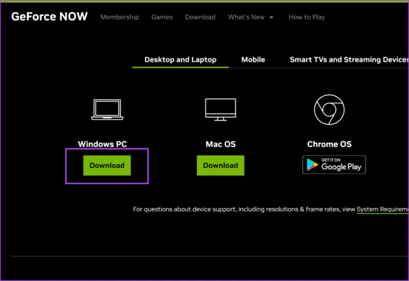Viewport: 409px width, 281px height.
Task: Click the Mac OS monitor icon
Action: coord(221,110)
